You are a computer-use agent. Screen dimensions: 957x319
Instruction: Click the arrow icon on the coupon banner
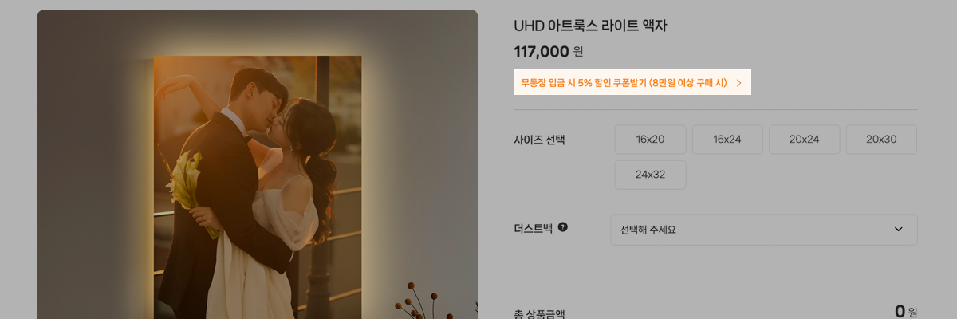pos(738,82)
